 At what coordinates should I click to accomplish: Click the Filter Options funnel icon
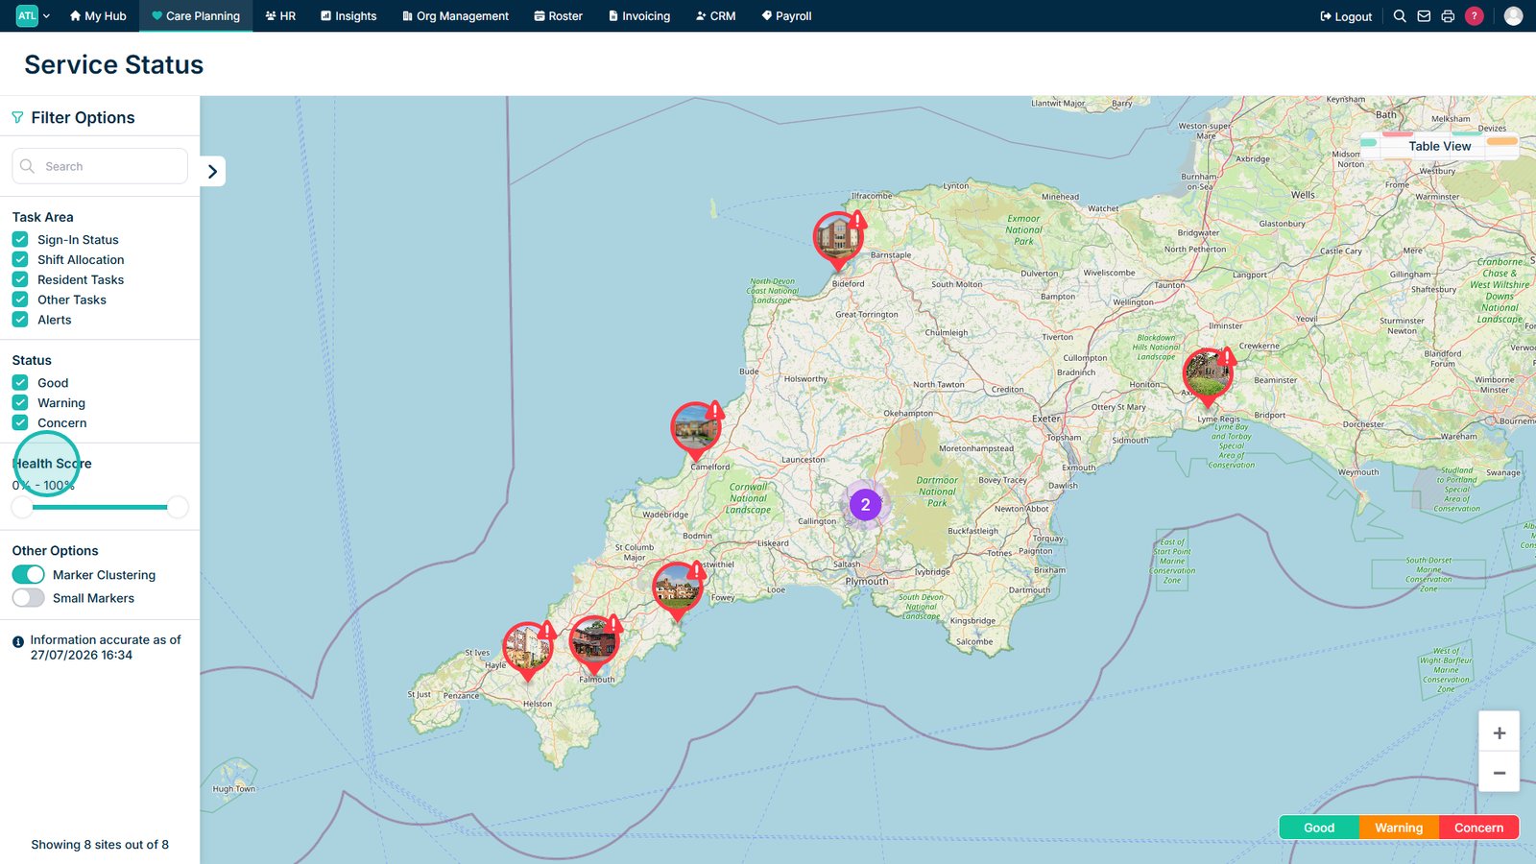click(x=17, y=117)
